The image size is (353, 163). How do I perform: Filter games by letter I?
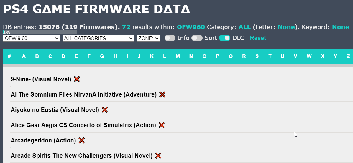click(127, 56)
